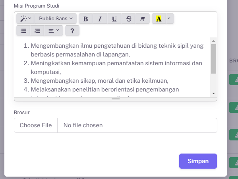Insert an ordered numbered list
The width and height of the screenshot is (238, 179).
37,31
